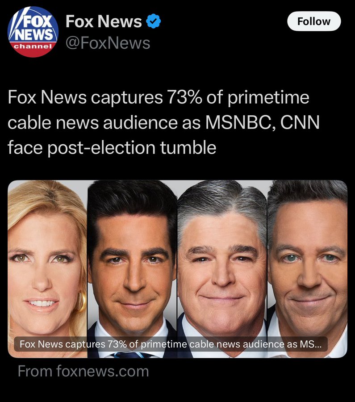355x402 pixels.
Task: Click 'MSNBC, CNN' in the tweet text
Action: pyautogui.click(x=262, y=122)
